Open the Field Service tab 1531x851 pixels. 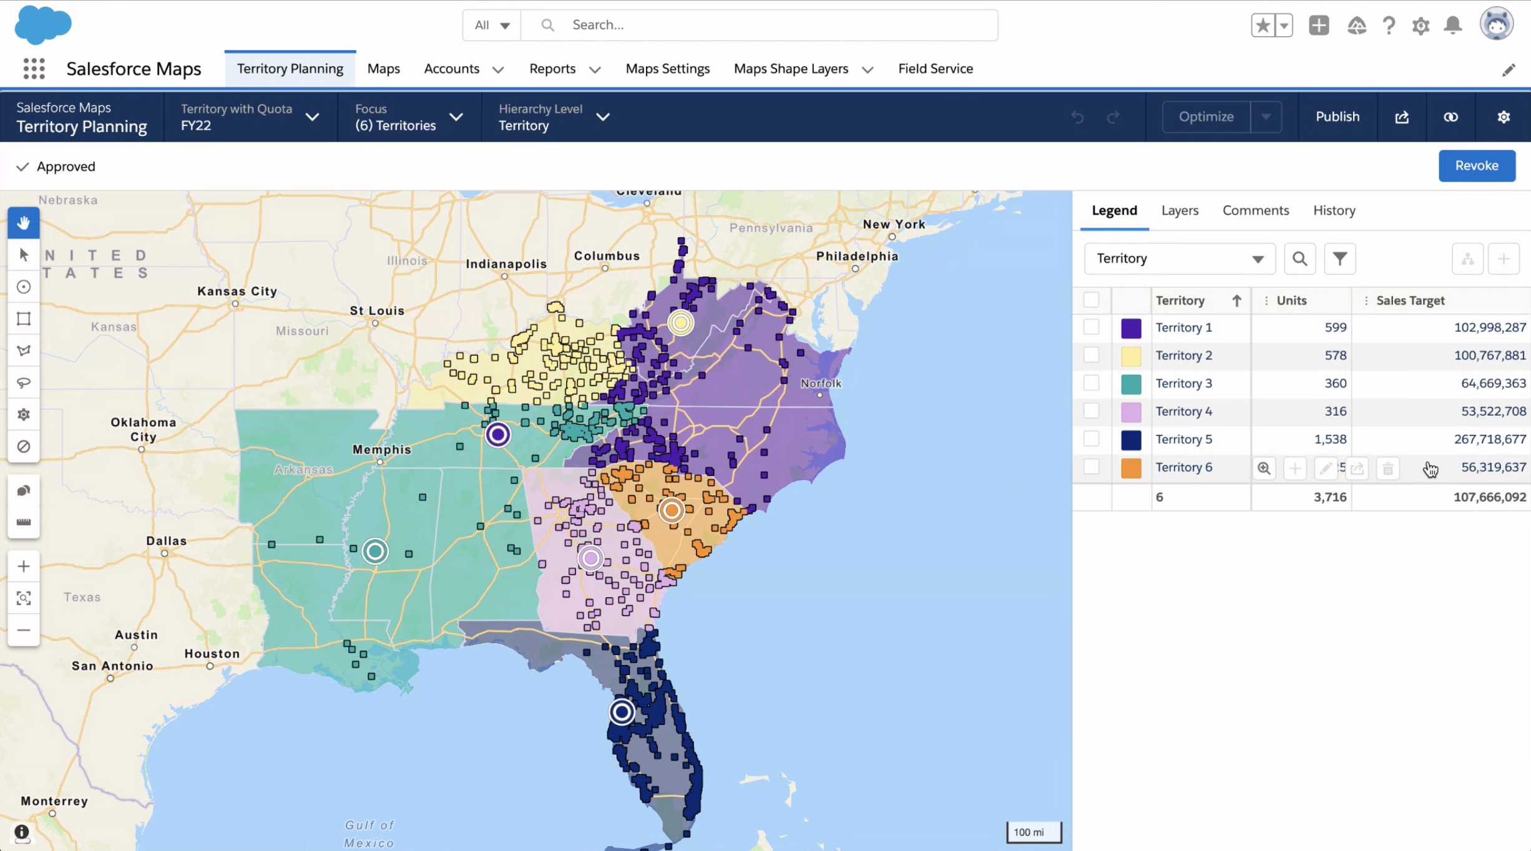935,69
